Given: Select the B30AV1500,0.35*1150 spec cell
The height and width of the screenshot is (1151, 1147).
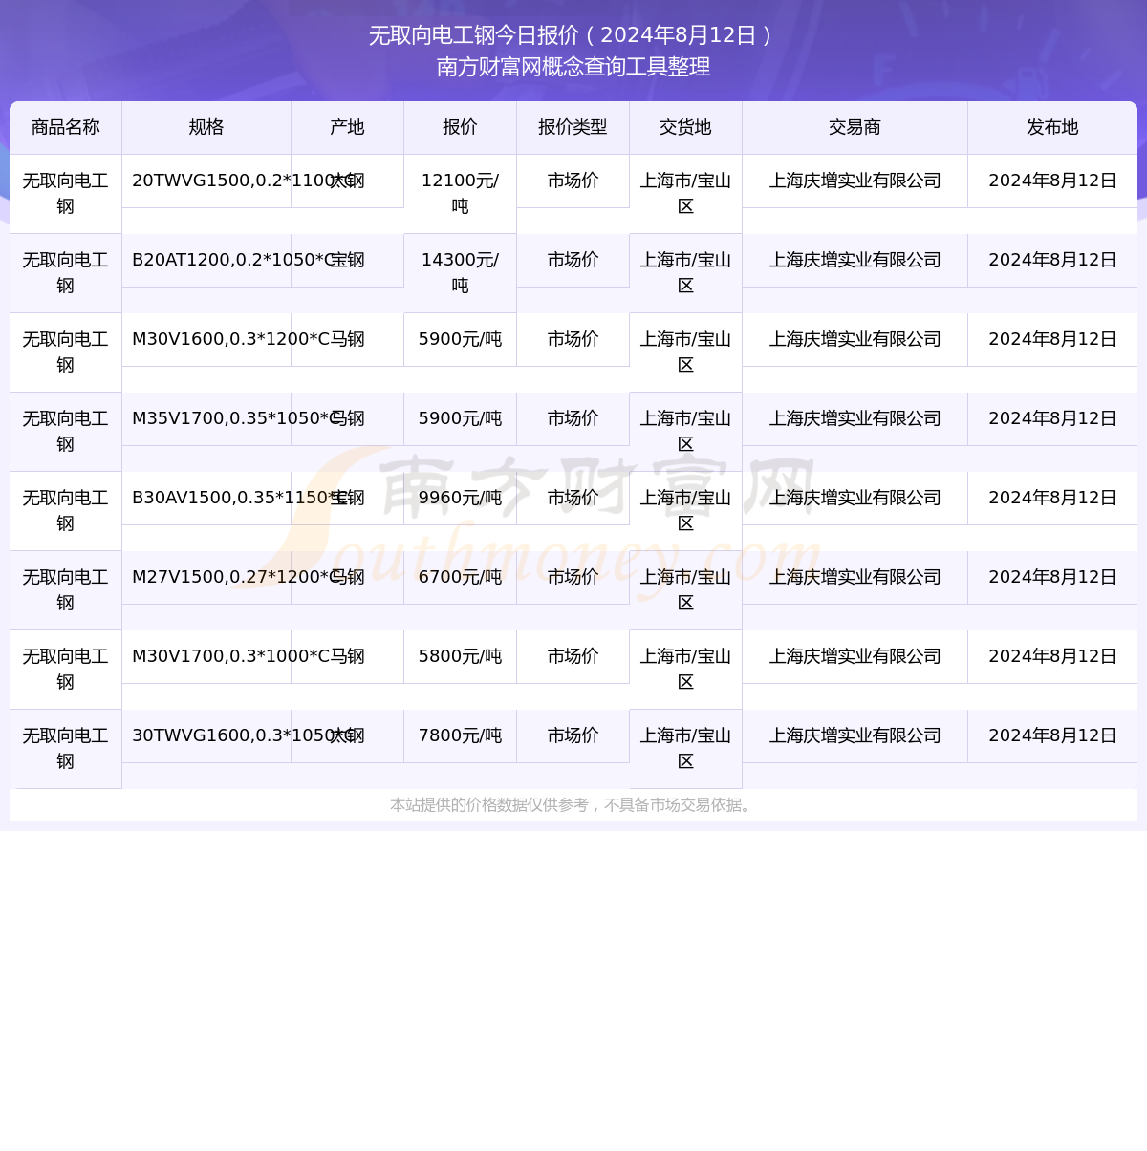Looking at the screenshot, I should coord(206,498).
